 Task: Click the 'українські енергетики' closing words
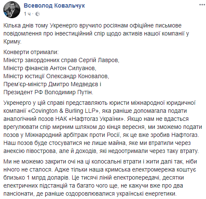pos(146,194)
